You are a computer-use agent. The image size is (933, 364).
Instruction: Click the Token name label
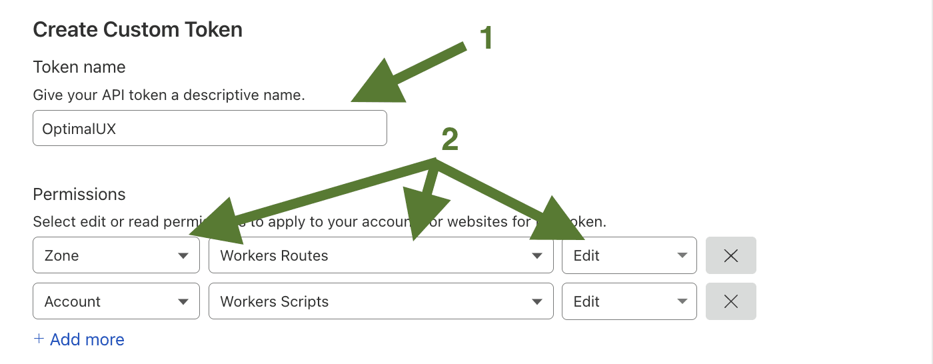pyautogui.click(x=79, y=67)
